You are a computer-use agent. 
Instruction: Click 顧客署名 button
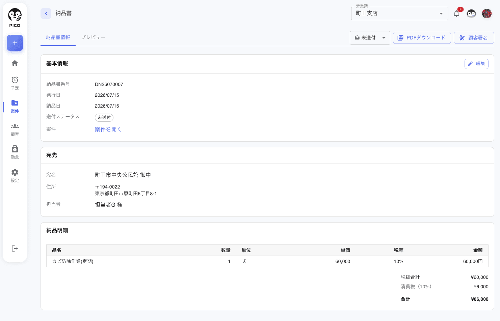[474, 38]
